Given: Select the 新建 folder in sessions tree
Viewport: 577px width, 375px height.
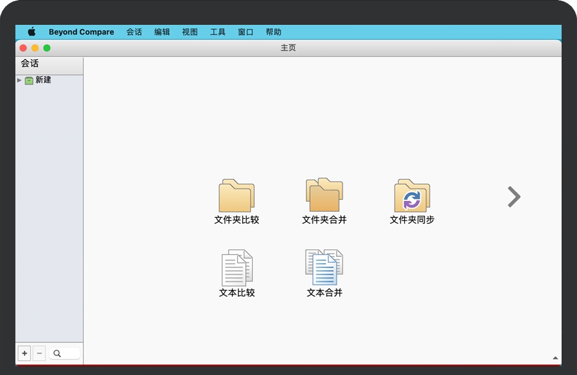Looking at the screenshot, I should 43,80.
